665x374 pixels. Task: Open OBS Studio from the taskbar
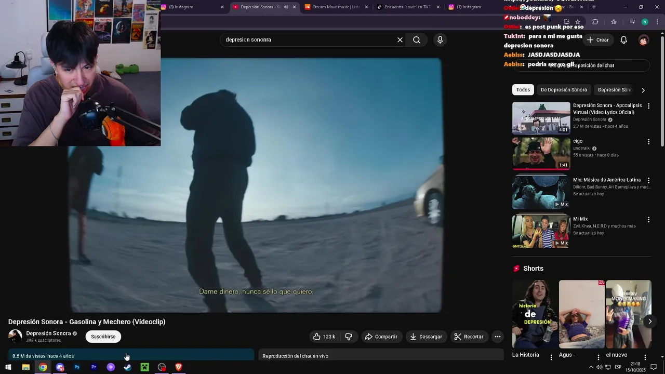[162, 367]
